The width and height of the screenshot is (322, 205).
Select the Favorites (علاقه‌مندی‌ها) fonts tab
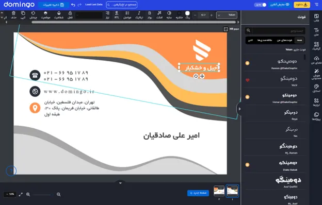(265, 40)
